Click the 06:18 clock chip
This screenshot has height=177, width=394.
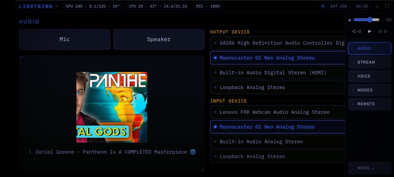(362, 6)
